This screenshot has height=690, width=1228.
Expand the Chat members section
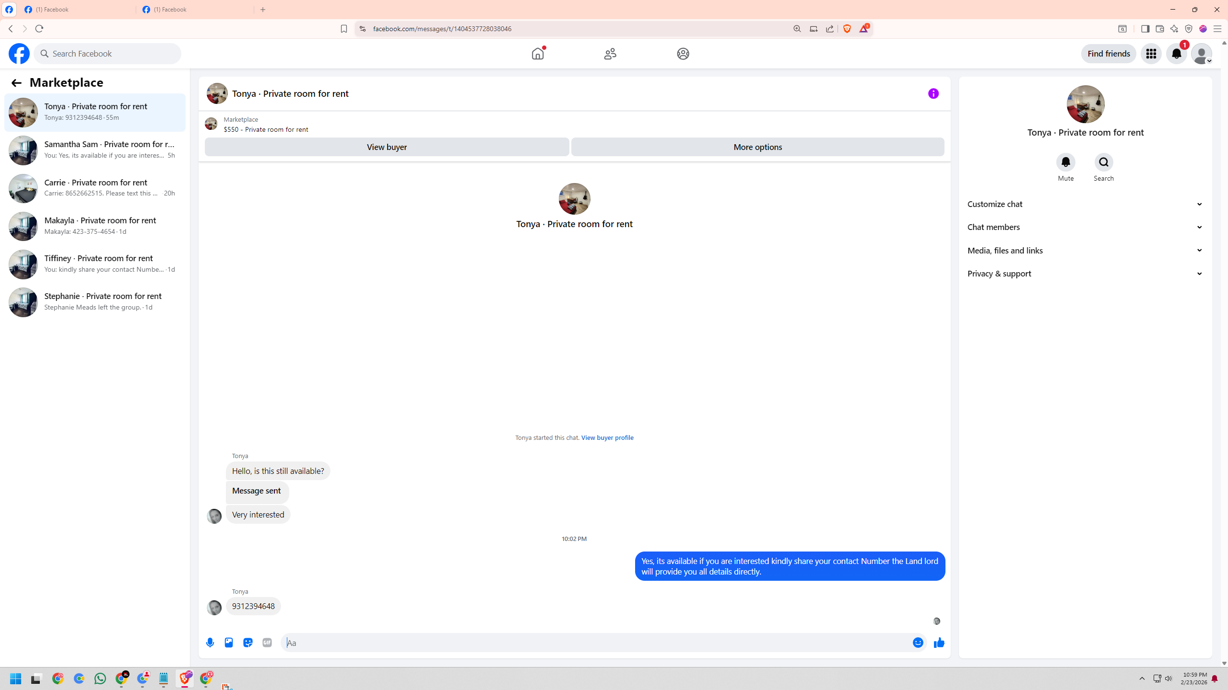1085,227
